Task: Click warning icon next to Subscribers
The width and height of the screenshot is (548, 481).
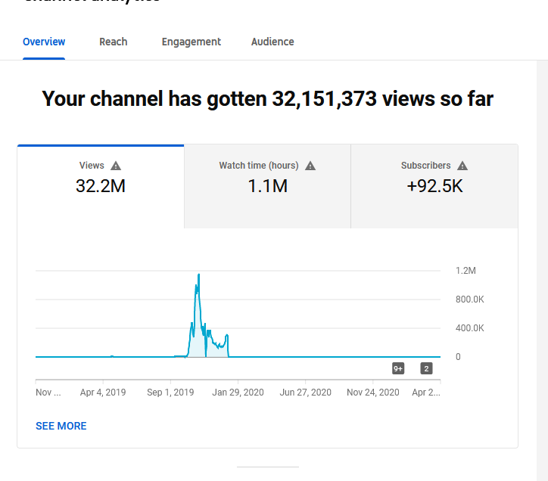Action: 462,166
